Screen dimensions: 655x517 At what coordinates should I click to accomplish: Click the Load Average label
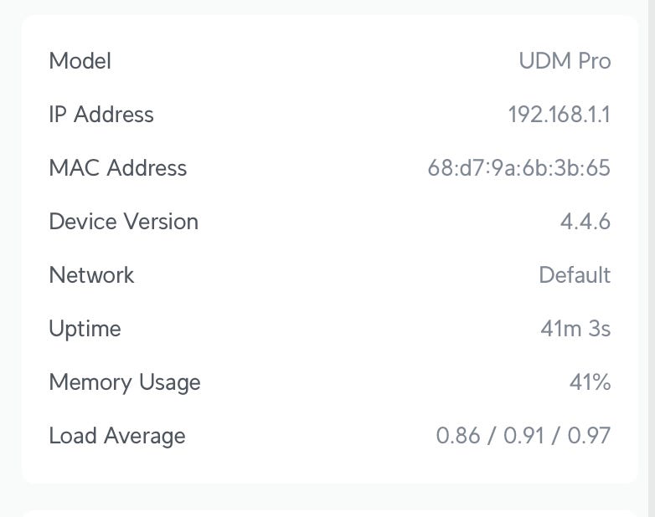117,436
